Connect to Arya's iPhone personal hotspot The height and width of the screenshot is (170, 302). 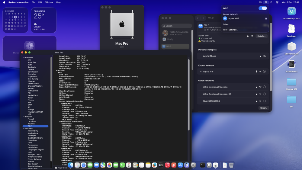[233, 56]
